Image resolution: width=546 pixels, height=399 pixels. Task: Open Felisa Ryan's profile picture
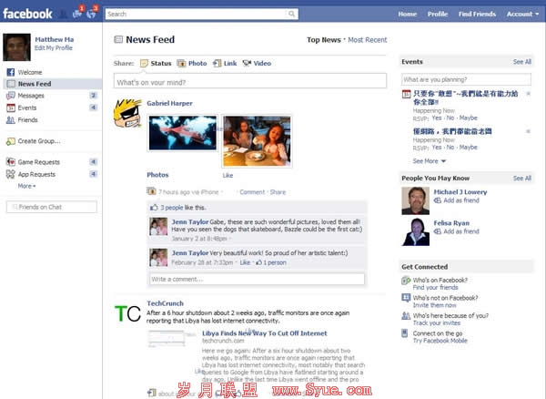coord(416,231)
